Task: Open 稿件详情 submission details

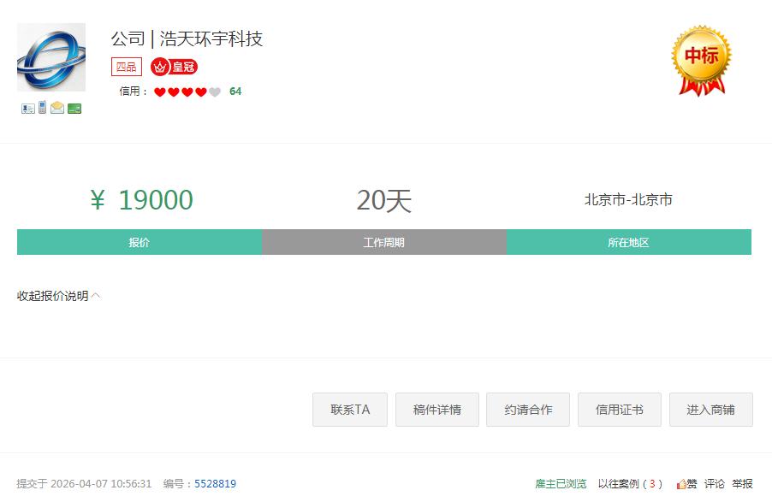Action: coord(437,410)
